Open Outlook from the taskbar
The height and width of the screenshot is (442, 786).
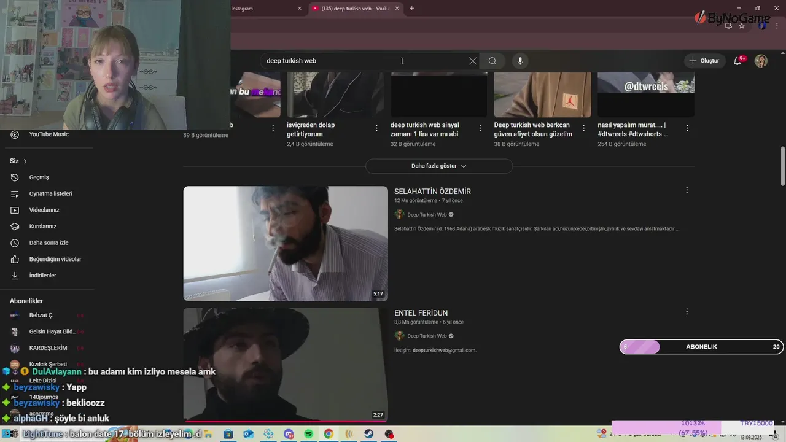[248, 434]
